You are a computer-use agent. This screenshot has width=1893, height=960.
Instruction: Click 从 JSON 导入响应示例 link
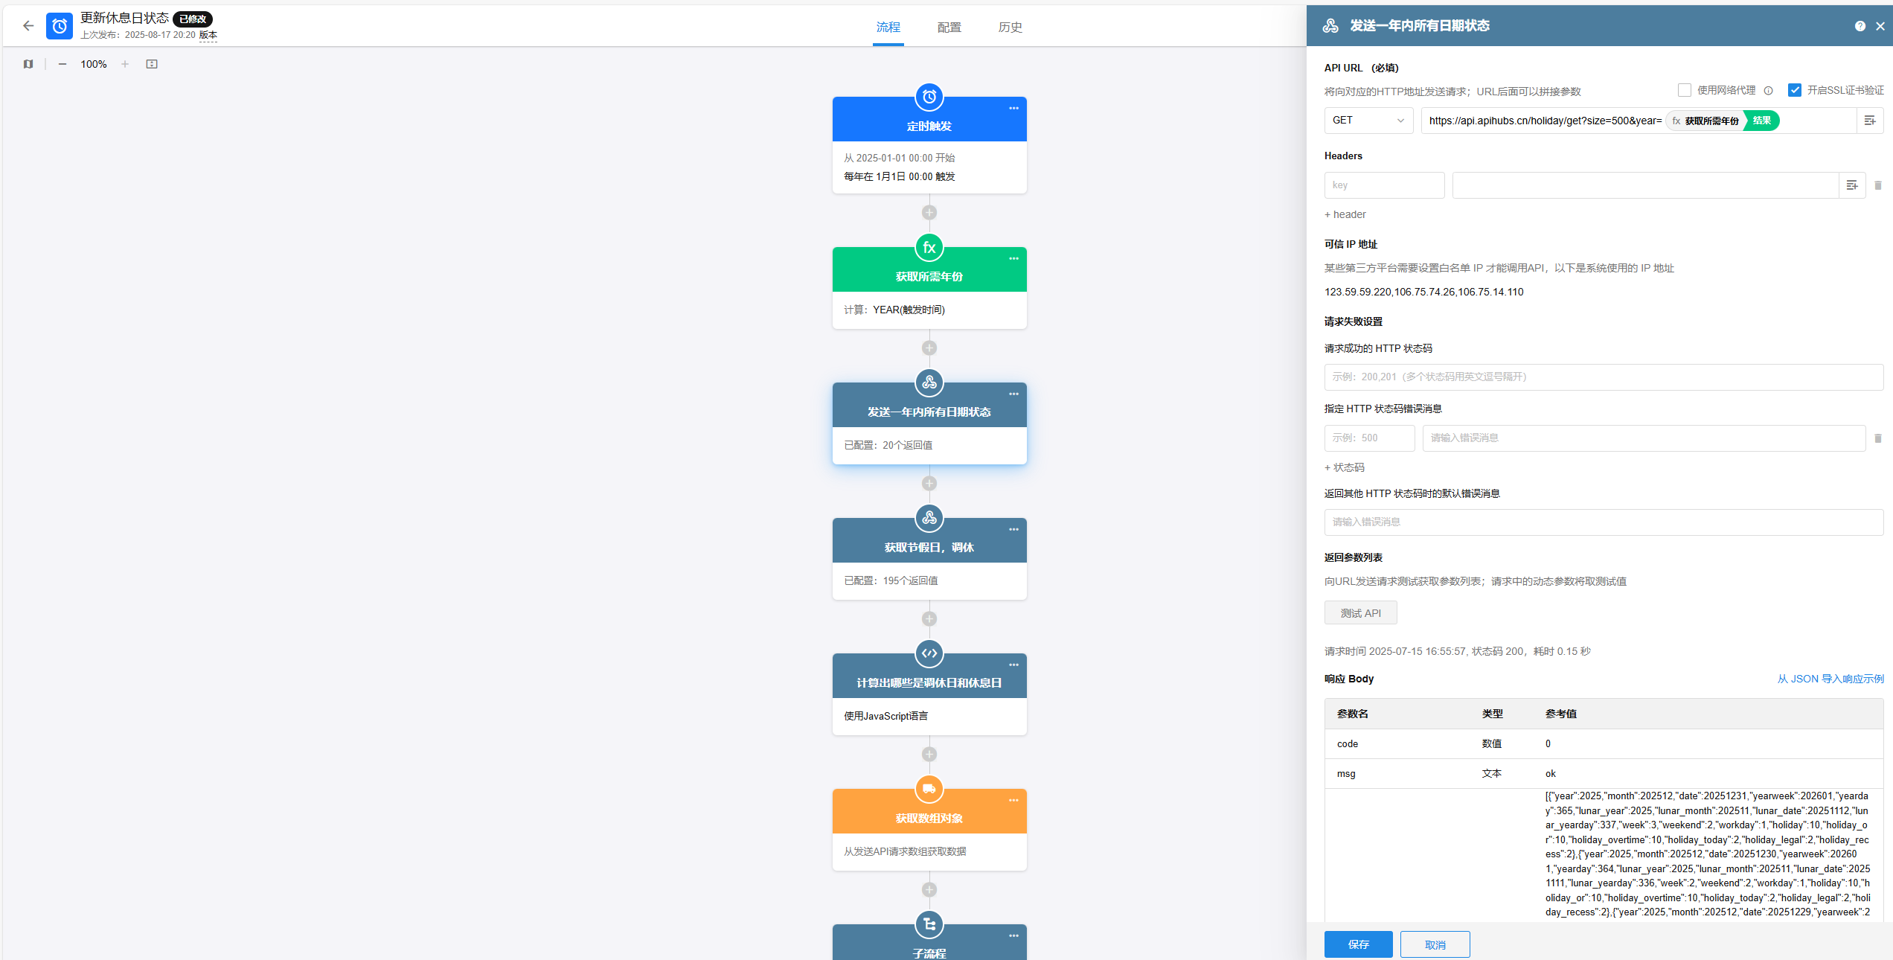pyautogui.click(x=1830, y=679)
